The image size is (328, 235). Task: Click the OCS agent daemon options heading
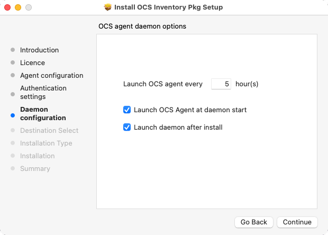[142, 26]
